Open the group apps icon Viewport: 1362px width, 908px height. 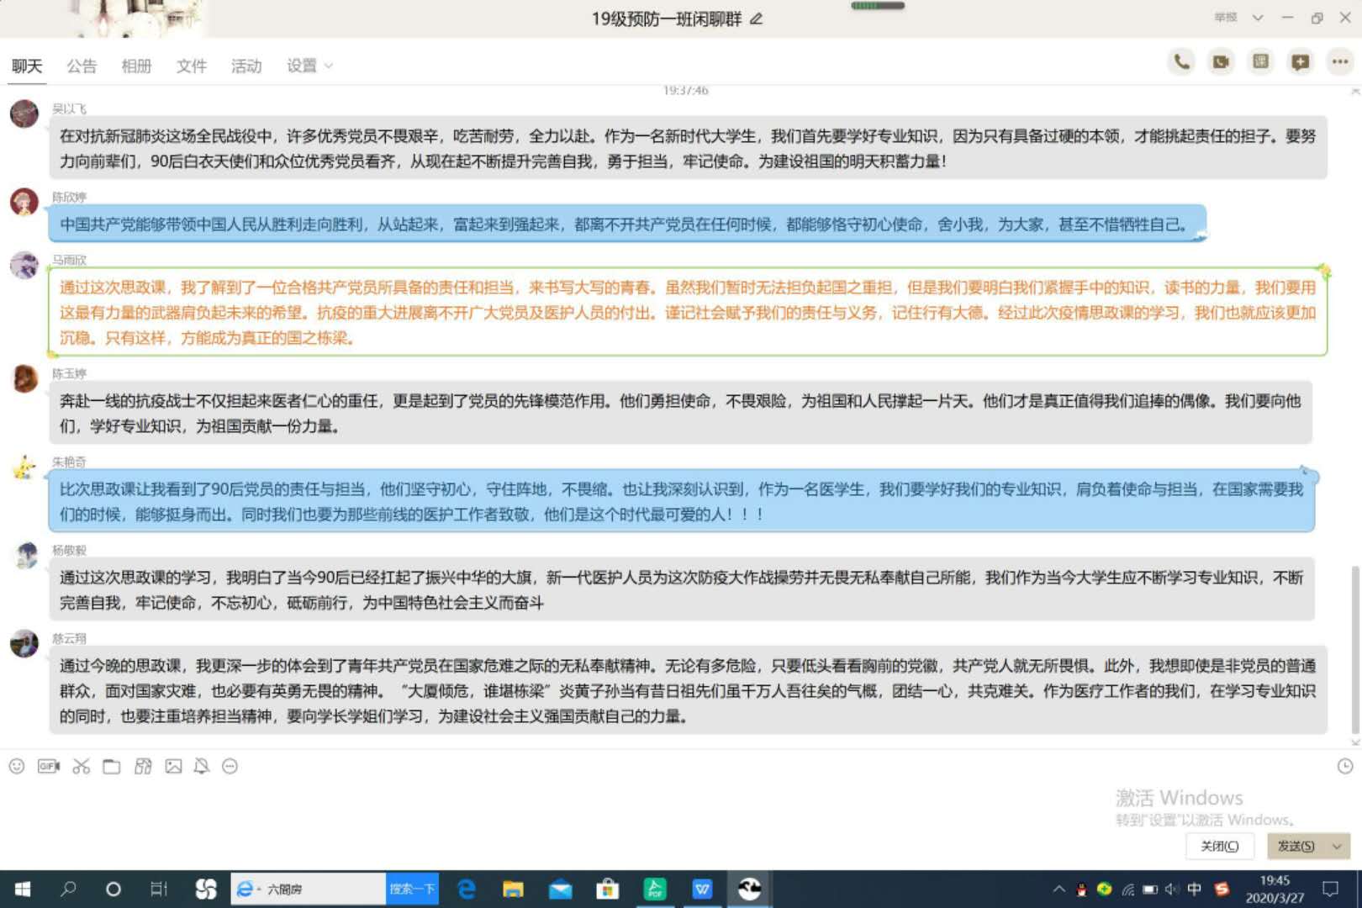coord(1260,62)
